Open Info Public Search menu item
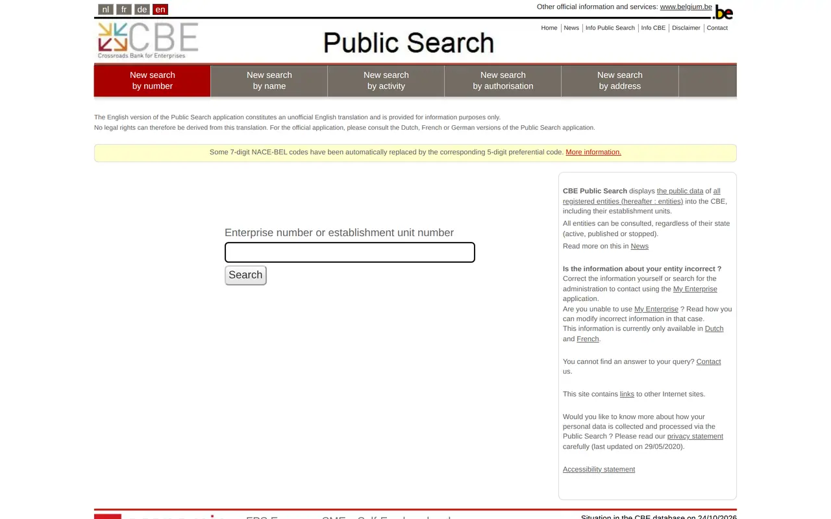831x519 pixels. point(610,28)
